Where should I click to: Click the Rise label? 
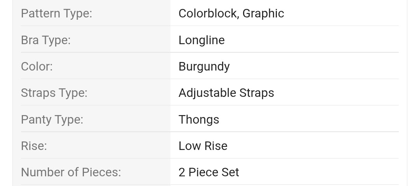click(x=34, y=146)
